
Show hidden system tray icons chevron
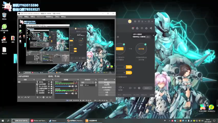169,121
